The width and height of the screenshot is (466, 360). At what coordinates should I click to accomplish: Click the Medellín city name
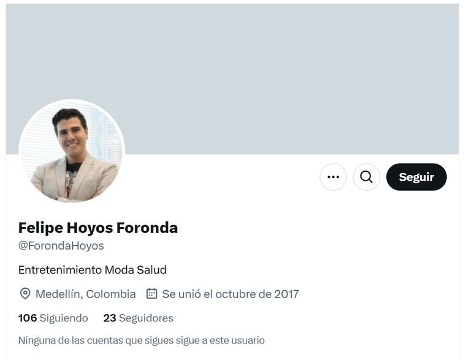(58, 294)
